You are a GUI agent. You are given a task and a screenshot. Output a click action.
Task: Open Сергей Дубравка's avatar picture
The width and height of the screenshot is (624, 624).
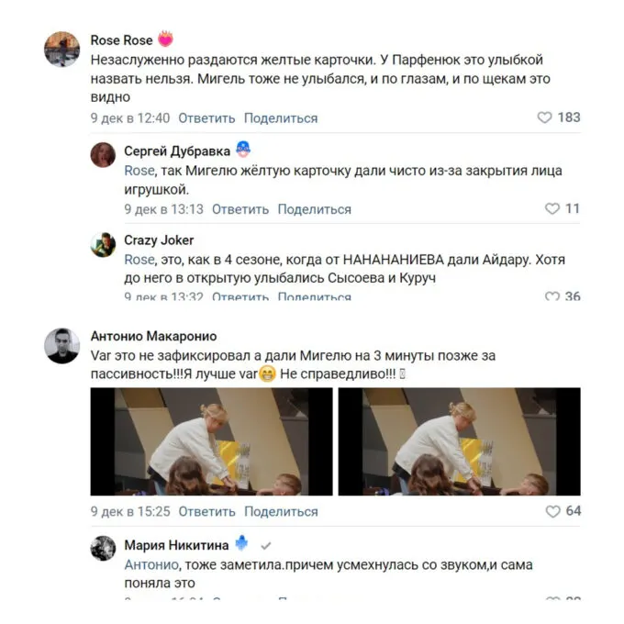[103, 155]
